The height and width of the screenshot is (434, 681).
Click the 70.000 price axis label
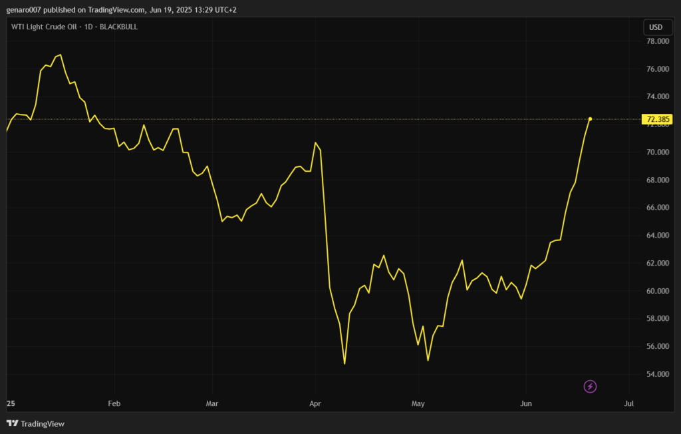[x=657, y=152]
